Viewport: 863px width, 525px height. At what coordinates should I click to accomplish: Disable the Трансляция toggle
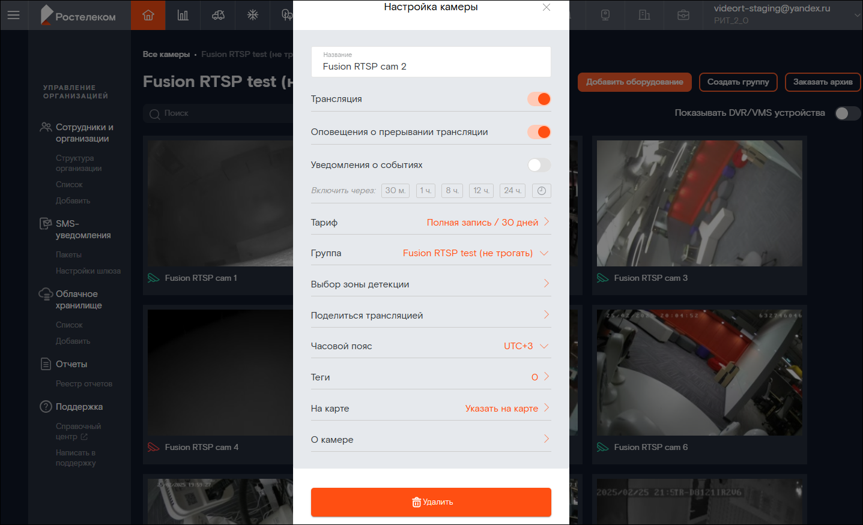[539, 99]
